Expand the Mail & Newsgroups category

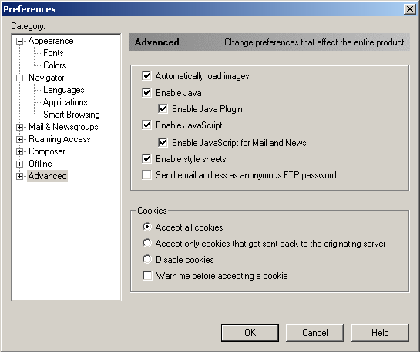(x=19, y=127)
